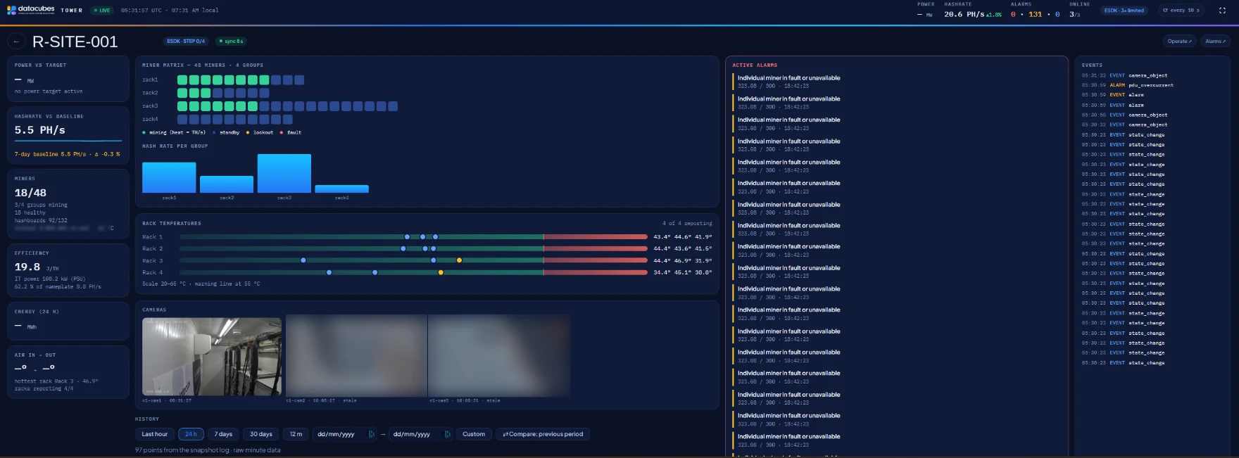This screenshot has height=458, width=1239.
Task: Click the blue alarm count 0 in header
Action: coord(1057,14)
